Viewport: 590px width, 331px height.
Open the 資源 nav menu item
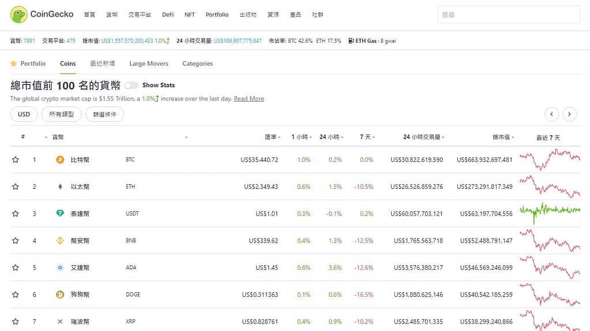pos(273,14)
